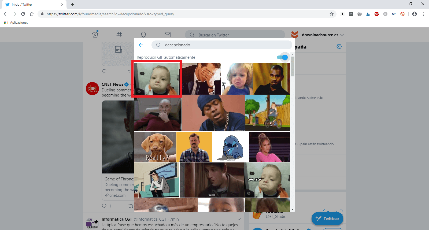Viewport: 429px width, 230px height.
Task: Select the cartoon boy on bicycle GIF
Action: coord(268,113)
